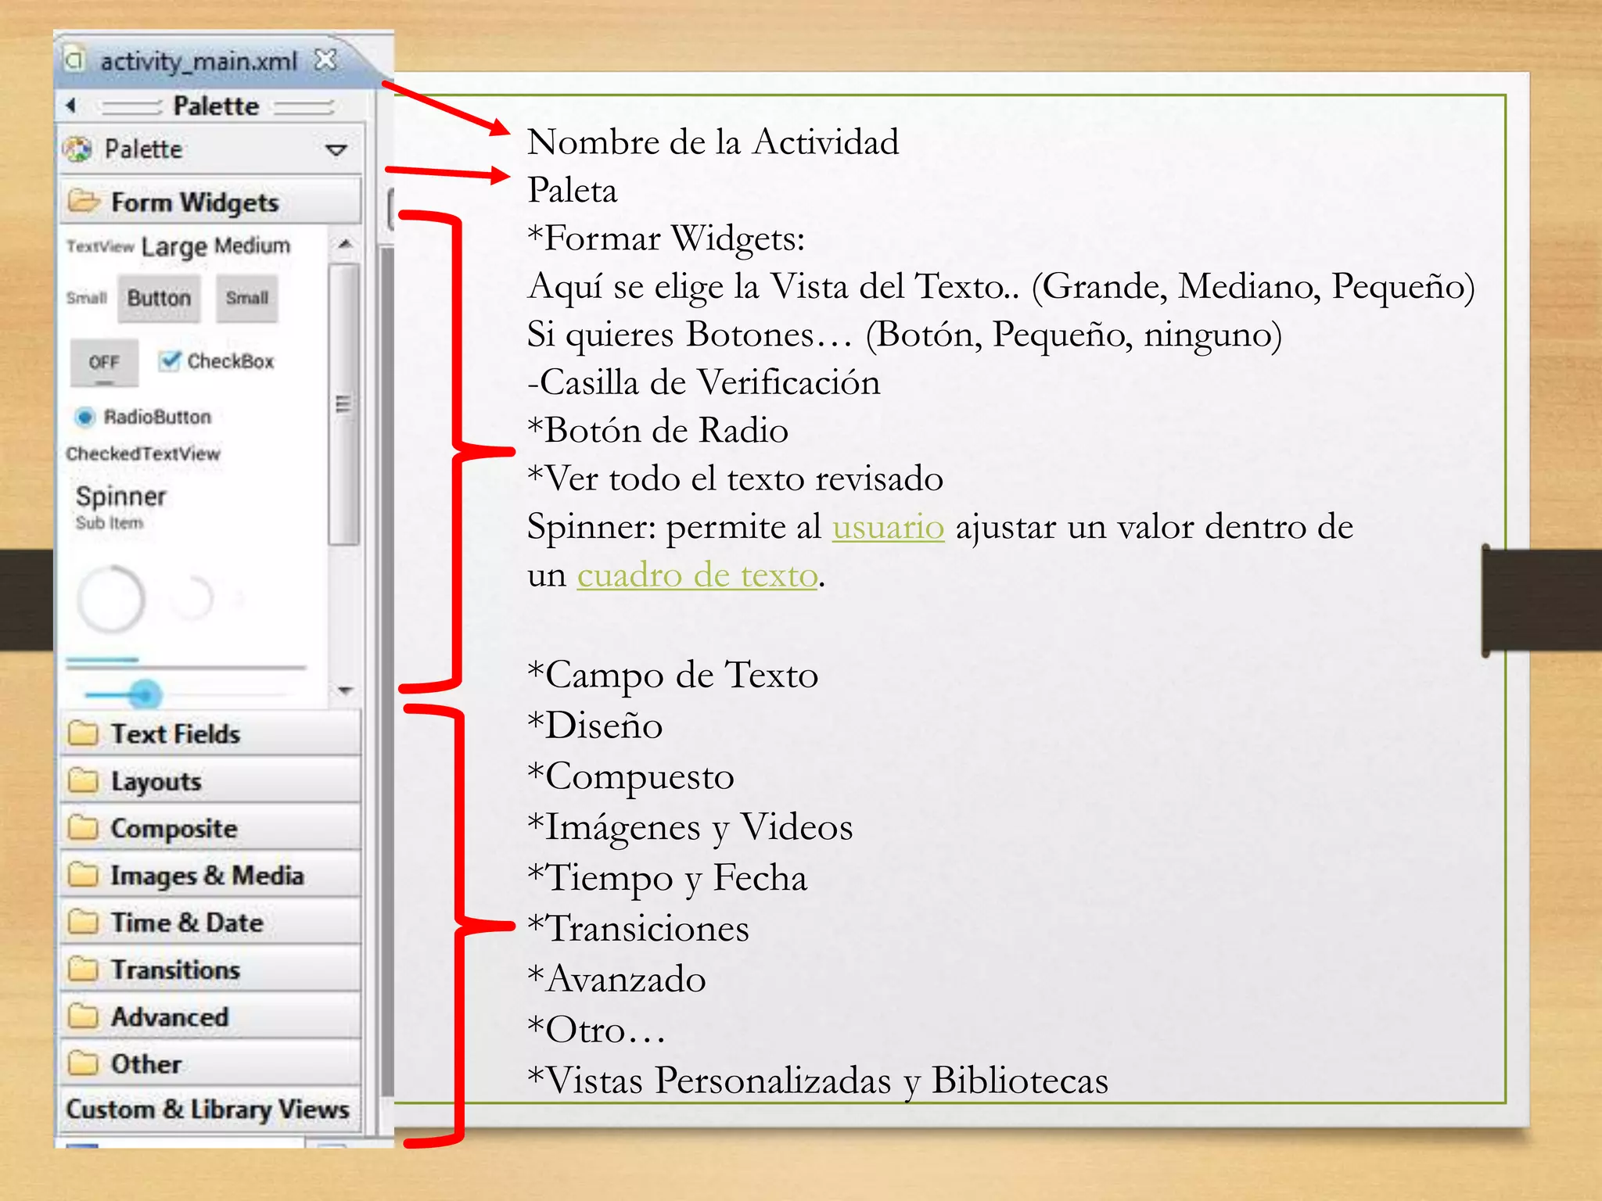
Task: Expand the Transitions category
Action: coord(211,969)
